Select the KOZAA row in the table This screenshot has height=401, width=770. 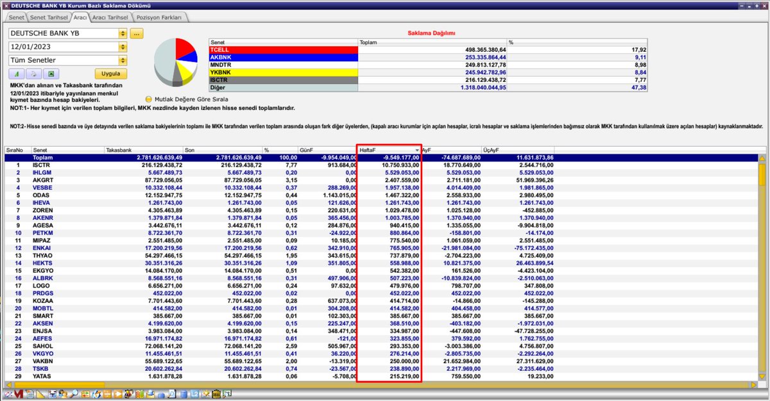click(x=381, y=300)
